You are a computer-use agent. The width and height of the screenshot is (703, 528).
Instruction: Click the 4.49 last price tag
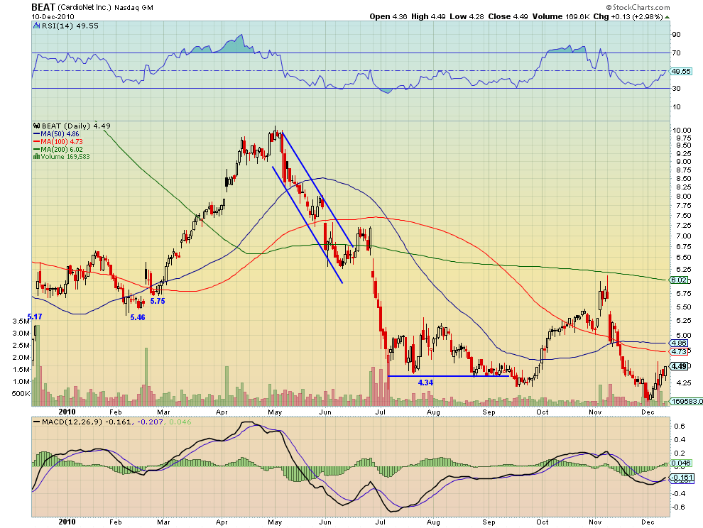pos(679,366)
